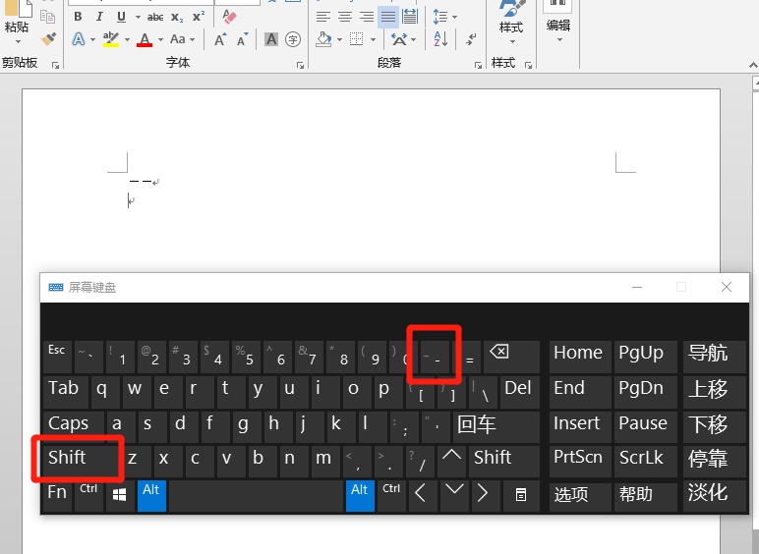Open line spacing options
Viewport: 759px width, 554px height.
[444, 17]
